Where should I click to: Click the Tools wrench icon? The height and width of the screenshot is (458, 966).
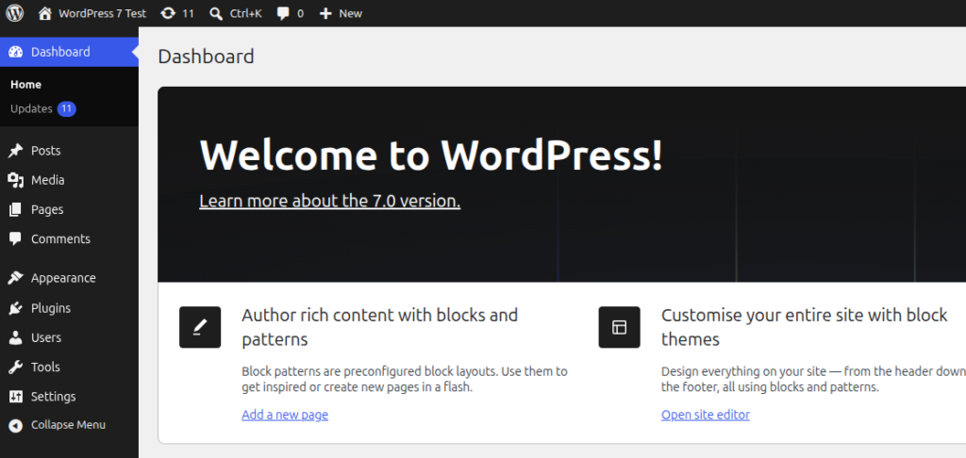click(x=15, y=368)
